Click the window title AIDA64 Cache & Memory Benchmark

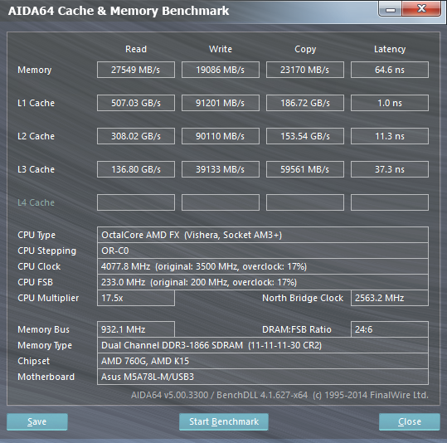coord(119,11)
